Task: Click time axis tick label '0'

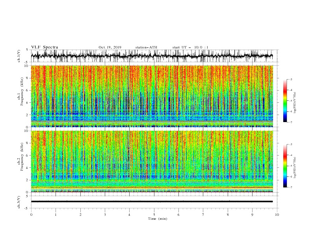Action: point(31,215)
